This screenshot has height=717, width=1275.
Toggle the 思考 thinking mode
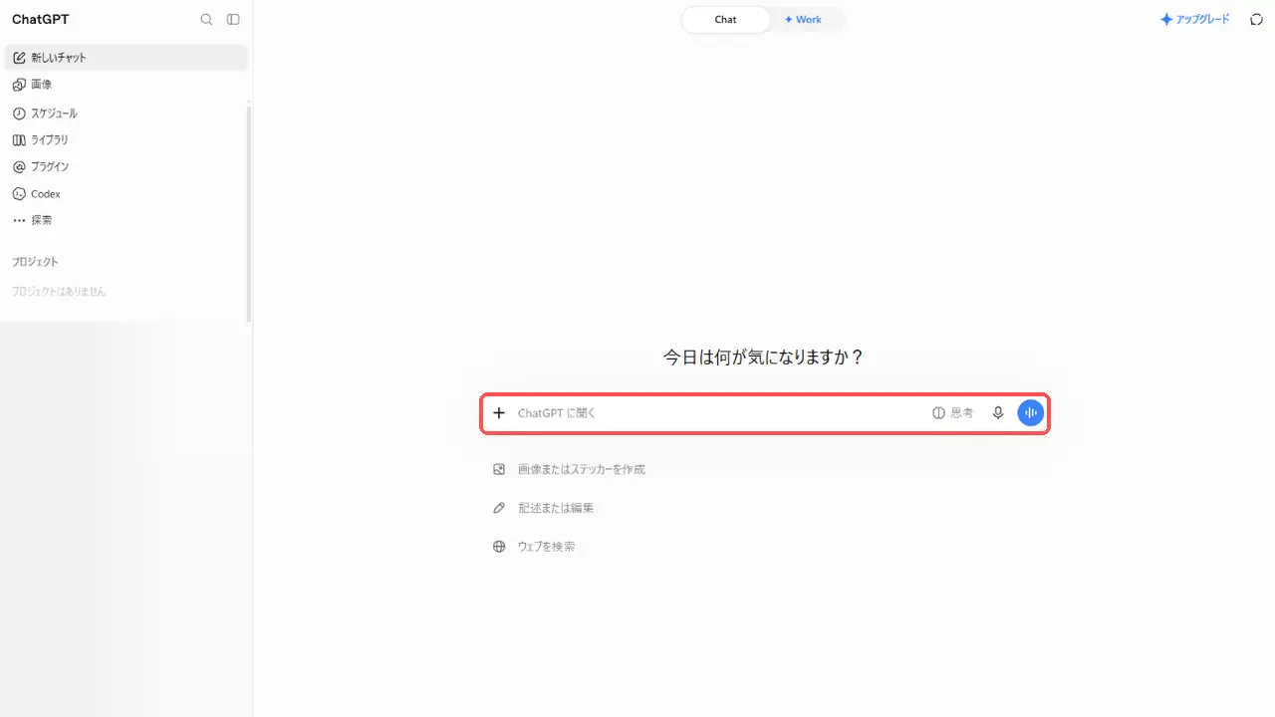952,412
